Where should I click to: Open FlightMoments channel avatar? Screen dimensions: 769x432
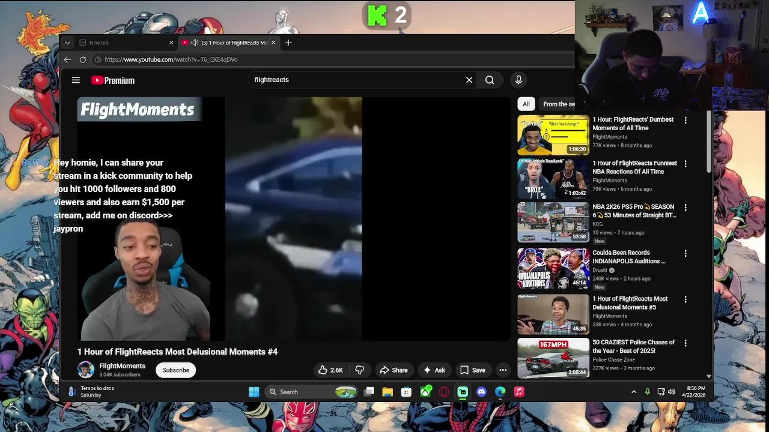tap(85, 370)
